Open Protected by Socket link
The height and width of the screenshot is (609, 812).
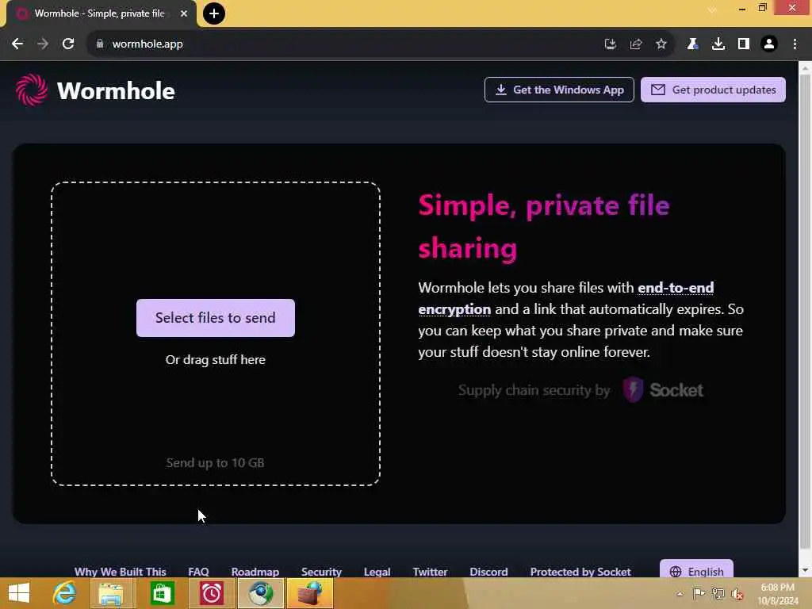coord(580,571)
